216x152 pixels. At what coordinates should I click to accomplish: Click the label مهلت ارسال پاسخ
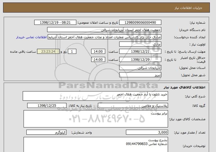point(192,52)
